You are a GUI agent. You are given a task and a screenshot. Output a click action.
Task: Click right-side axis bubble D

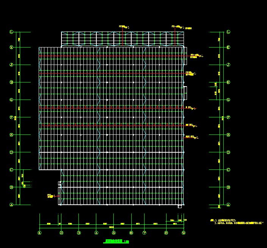click(228, 152)
